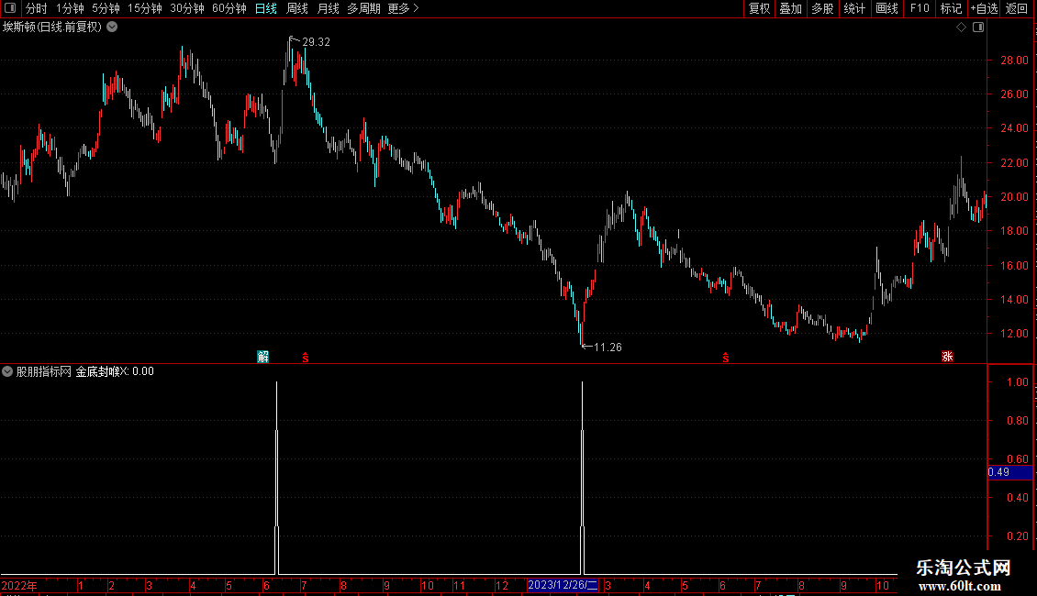Switch to 分时 intraday view

(37, 8)
